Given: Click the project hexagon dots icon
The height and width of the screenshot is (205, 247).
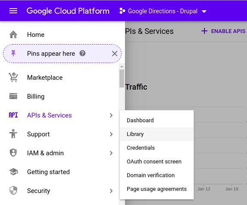Looking at the screenshot, I should click(122, 11).
